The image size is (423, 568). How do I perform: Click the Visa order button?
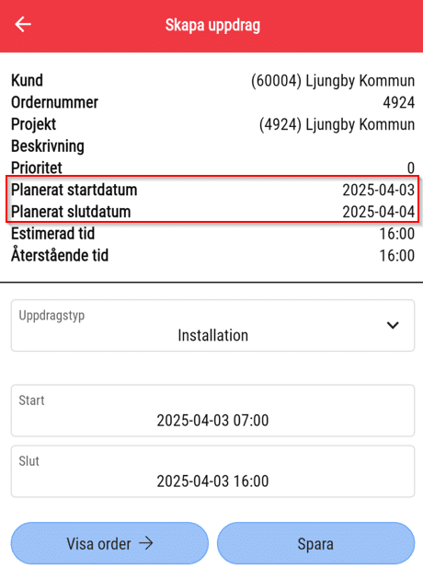109,543
